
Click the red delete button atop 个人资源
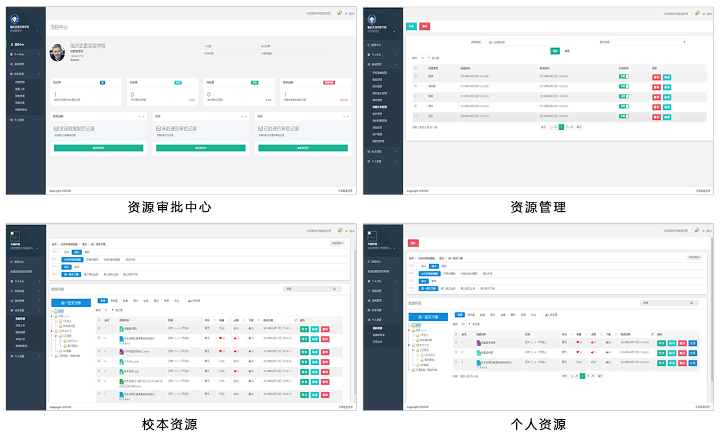413,243
